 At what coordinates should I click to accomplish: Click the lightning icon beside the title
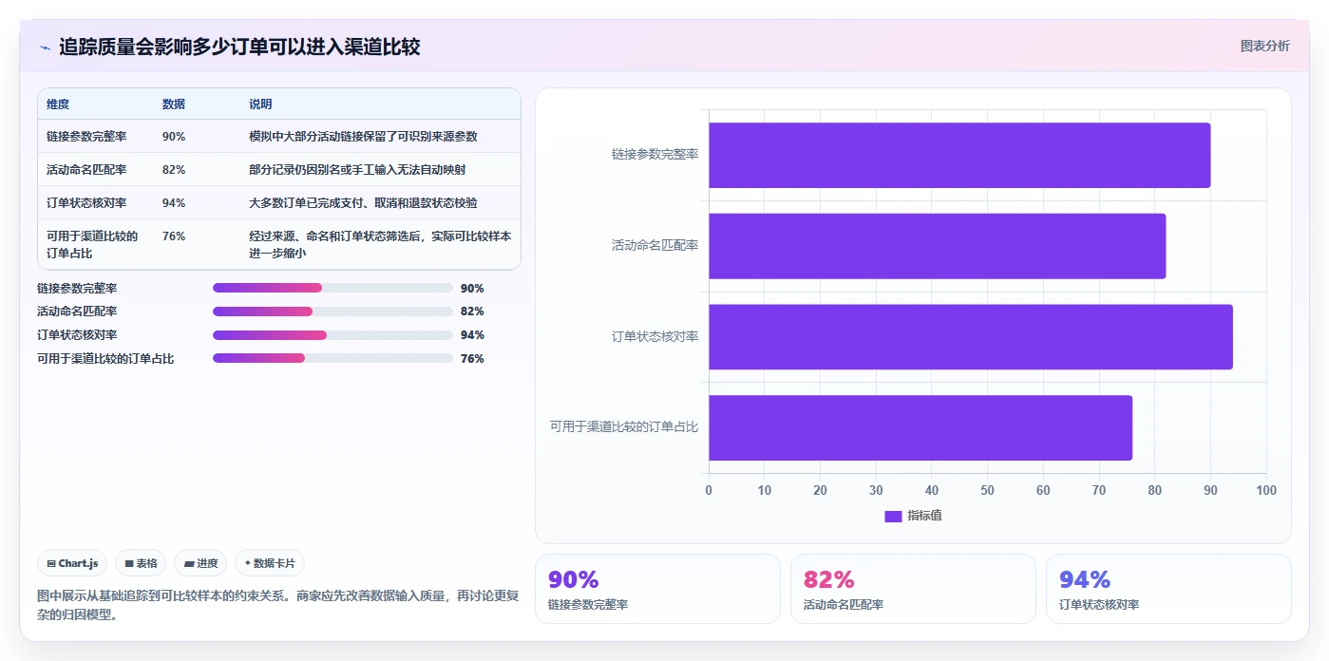tap(45, 47)
